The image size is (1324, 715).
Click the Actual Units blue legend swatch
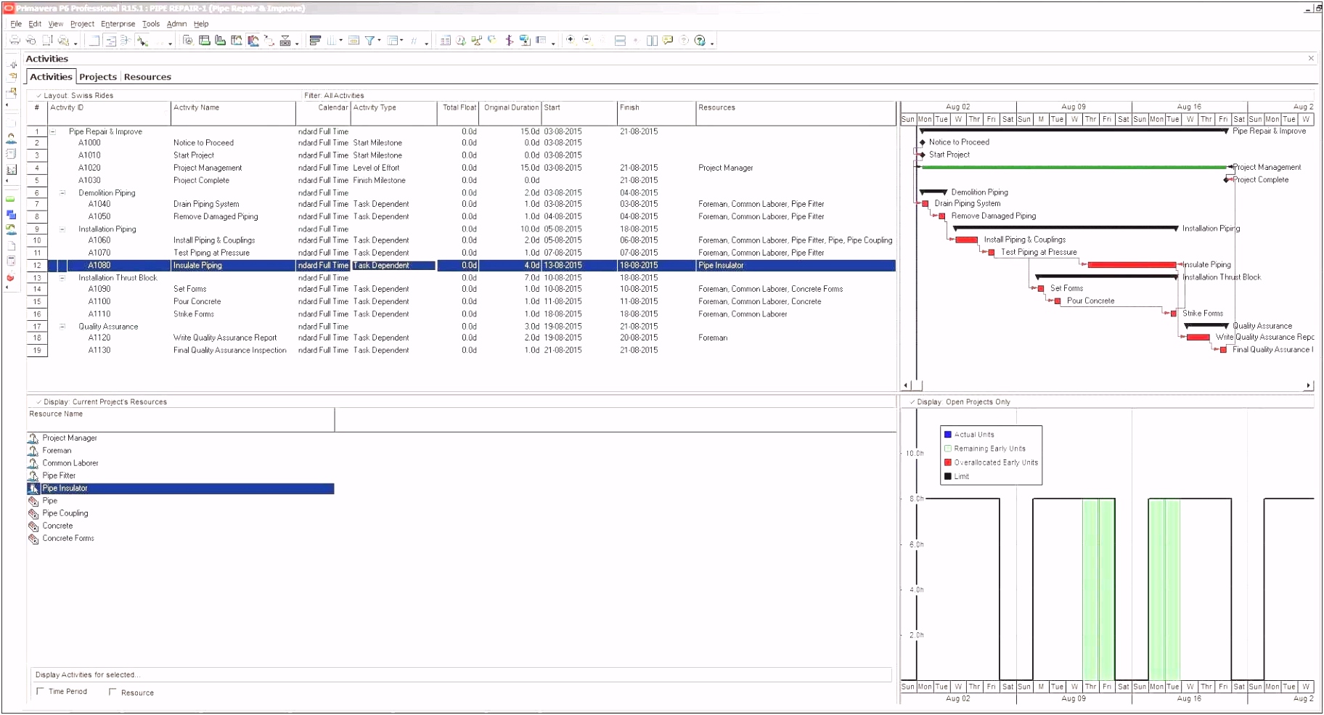click(x=947, y=435)
